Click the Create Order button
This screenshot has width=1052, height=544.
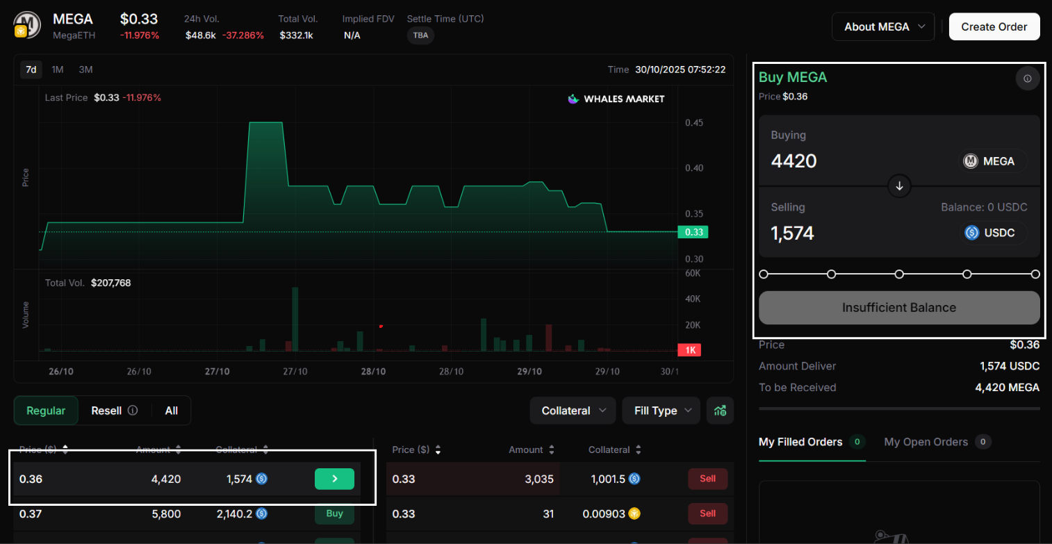point(994,26)
